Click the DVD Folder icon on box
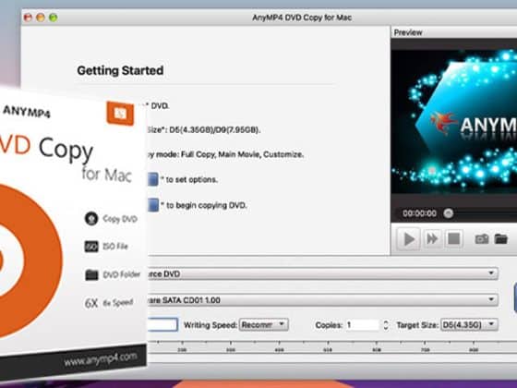Screen dimensions: 517x388 (x=91, y=274)
